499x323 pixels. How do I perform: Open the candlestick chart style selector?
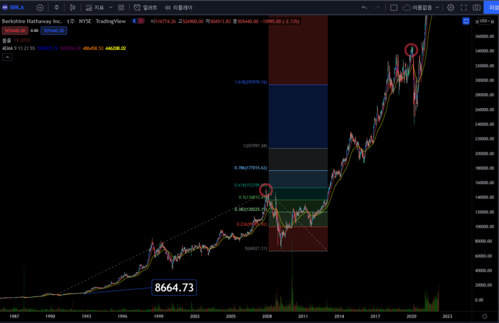click(73, 7)
